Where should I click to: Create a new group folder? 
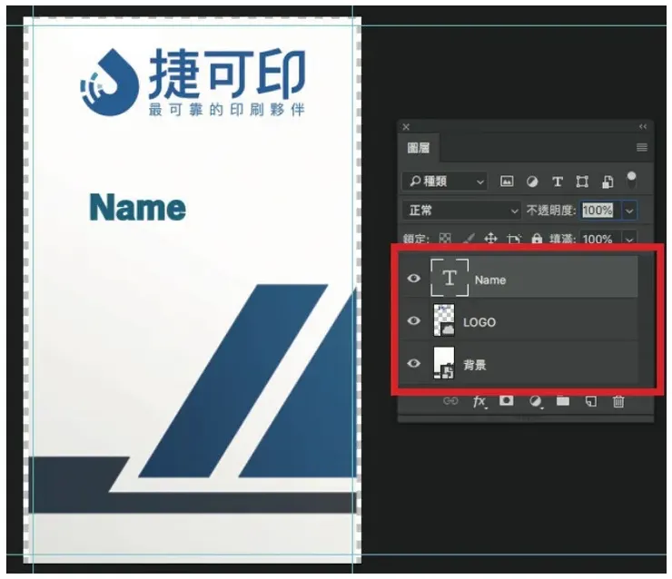[563, 401]
